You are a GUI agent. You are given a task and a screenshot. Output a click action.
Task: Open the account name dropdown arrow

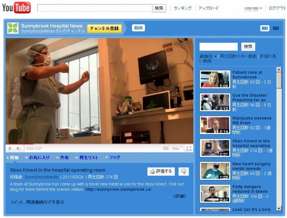(x=261, y=8)
